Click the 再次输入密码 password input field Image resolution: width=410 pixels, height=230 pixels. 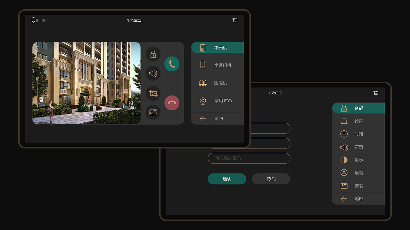tap(249, 158)
